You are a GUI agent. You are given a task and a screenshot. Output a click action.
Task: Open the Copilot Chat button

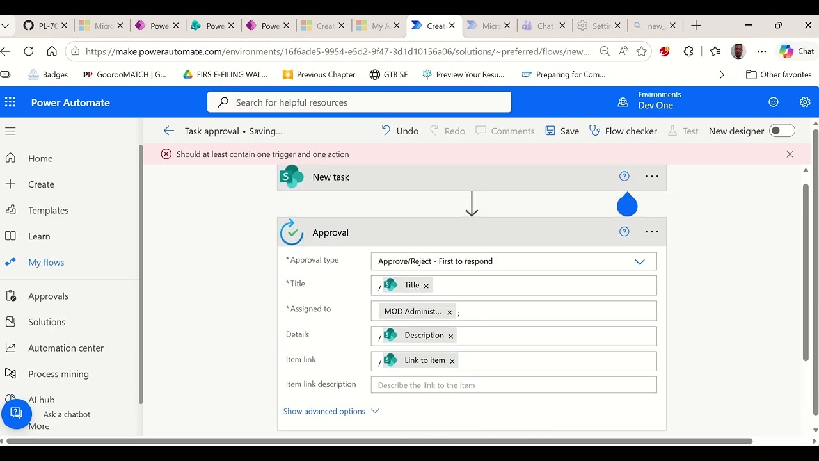796,51
